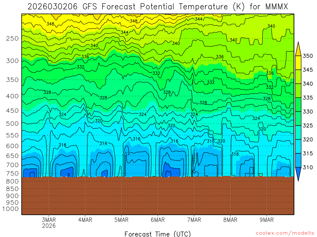The height and width of the screenshot is (237, 317).
Task: Click the "500" pressure level label
Action: click(12, 123)
